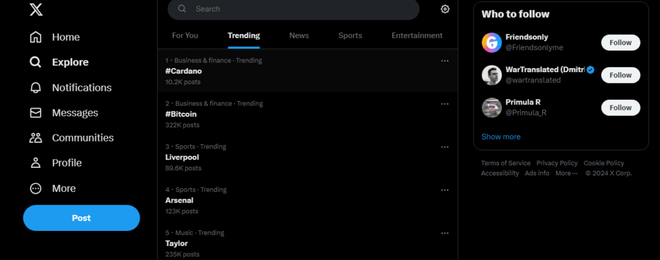Switch to the Sports tab
660x260 pixels.
[350, 35]
